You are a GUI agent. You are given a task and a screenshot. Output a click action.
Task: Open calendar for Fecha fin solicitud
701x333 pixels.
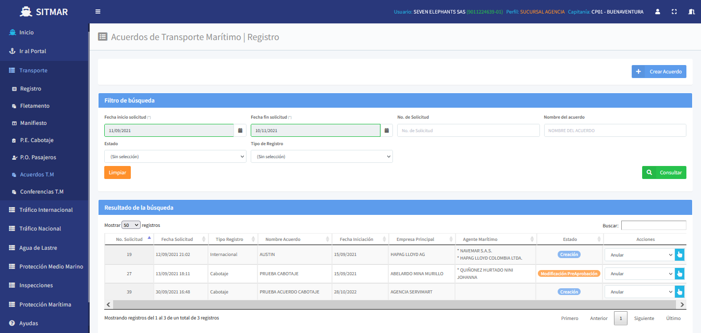387,131
